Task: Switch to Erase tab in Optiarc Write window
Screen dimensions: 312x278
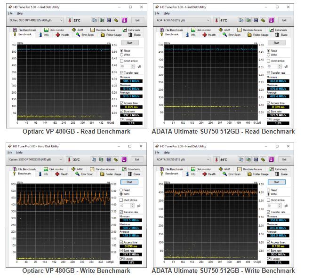Action: (x=134, y=174)
